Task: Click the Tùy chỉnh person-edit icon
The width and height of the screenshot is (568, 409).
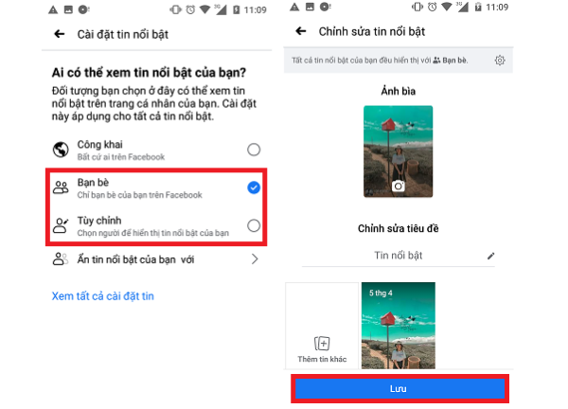Action: pos(61,225)
